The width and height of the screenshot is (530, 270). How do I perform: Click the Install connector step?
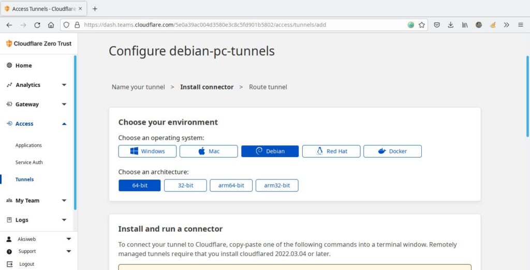pos(207,87)
